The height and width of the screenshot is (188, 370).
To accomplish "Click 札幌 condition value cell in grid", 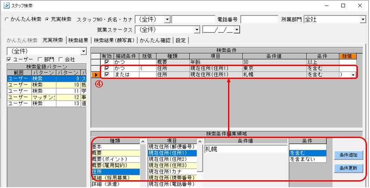I will (x=274, y=75).
